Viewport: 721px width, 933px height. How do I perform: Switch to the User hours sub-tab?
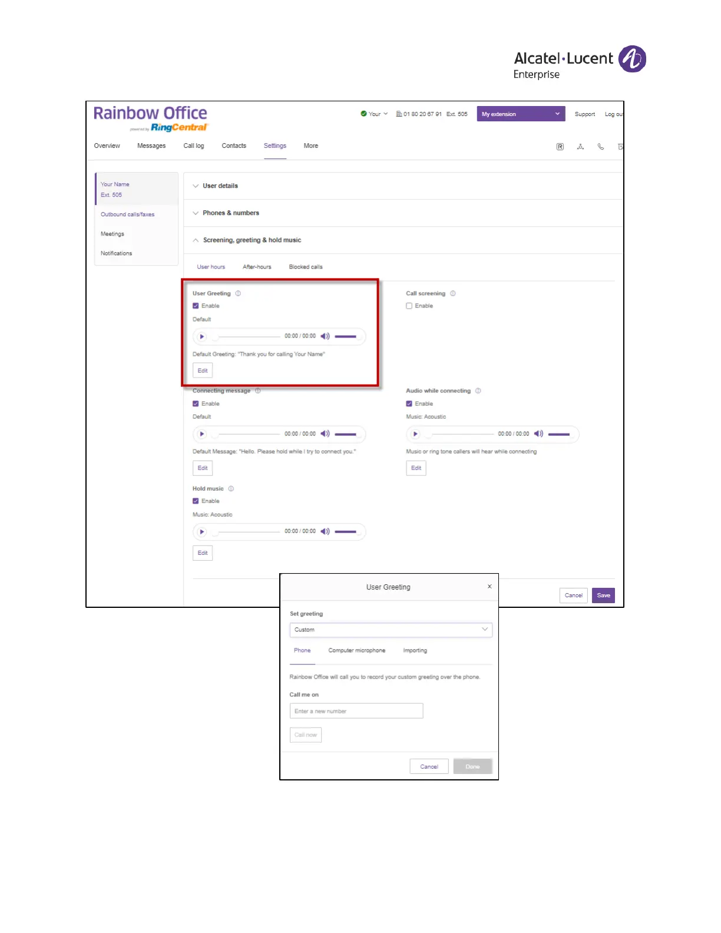coord(211,267)
